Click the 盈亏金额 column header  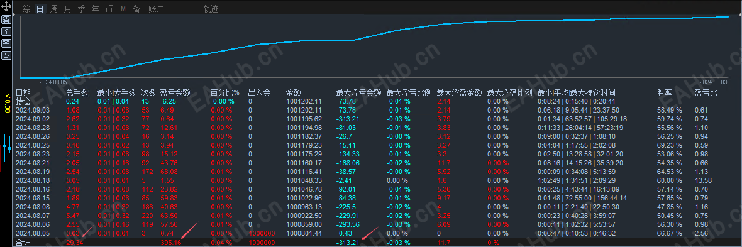coord(175,93)
